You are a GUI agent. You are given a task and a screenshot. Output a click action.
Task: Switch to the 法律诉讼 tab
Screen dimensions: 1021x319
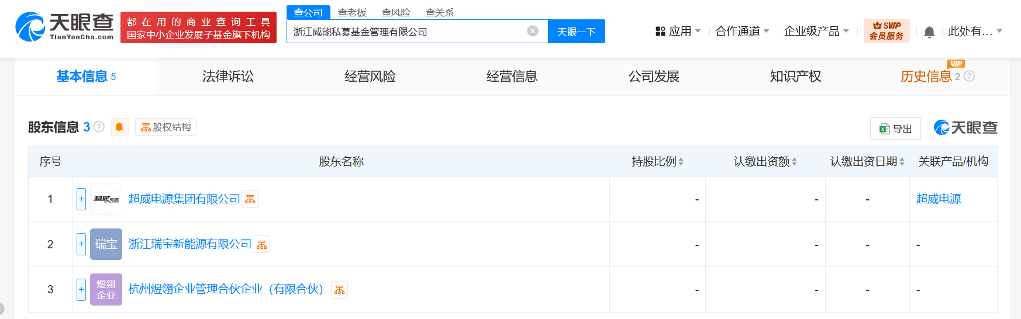(228, 77)
